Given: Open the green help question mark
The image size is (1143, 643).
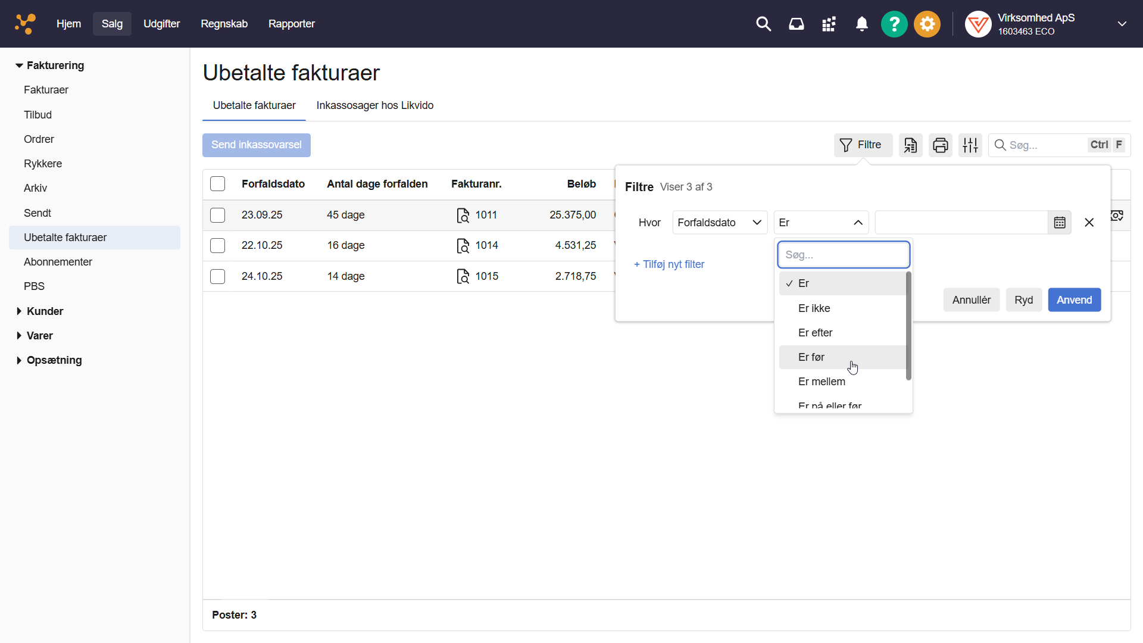Looking at the screenshot, I should (894, 24).
